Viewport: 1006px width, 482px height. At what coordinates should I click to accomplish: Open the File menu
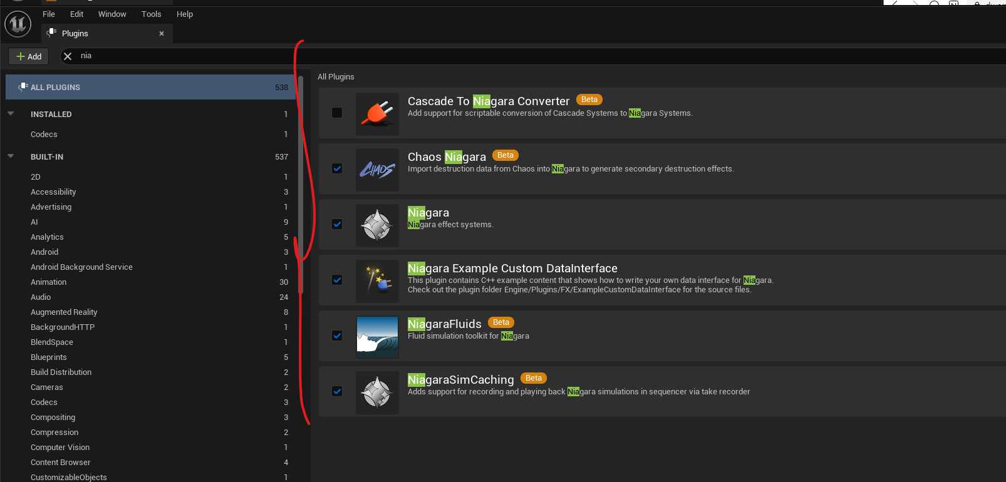[x=49, y=14]
